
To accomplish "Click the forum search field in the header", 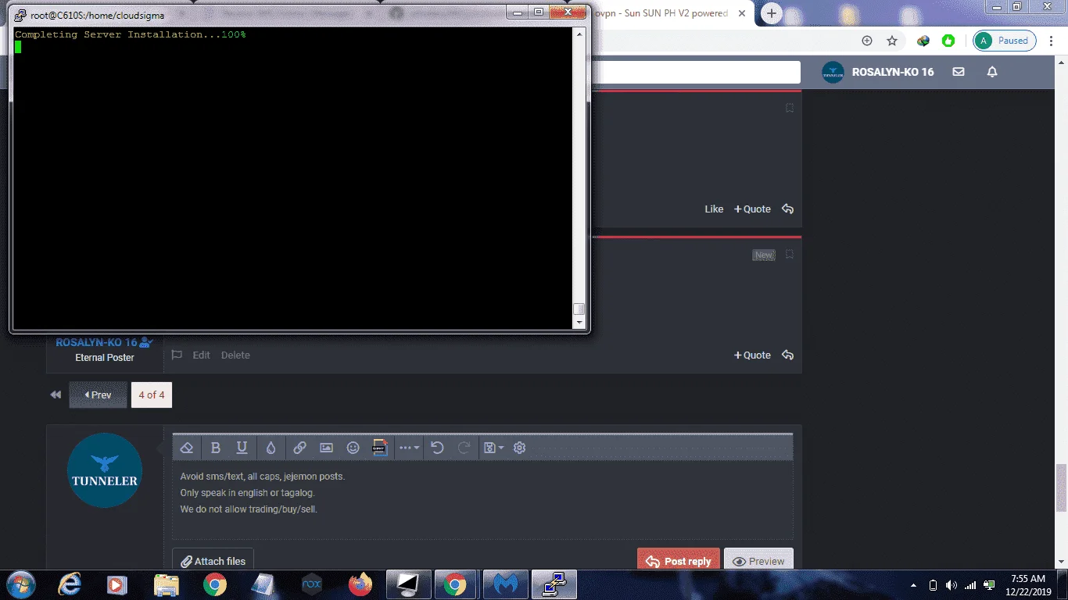I will tap(696, 72).
